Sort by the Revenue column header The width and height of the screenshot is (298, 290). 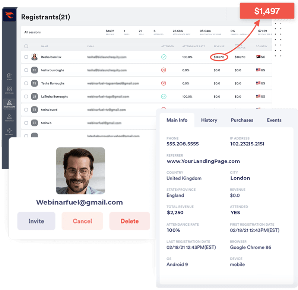[x=219, y=46]
